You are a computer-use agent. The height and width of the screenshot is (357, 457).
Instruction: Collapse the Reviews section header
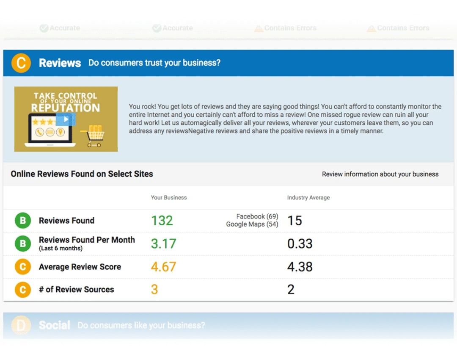tap(60, 63)
